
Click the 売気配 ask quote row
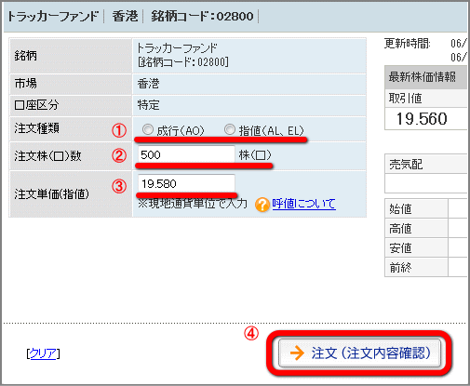coord(425,164)
